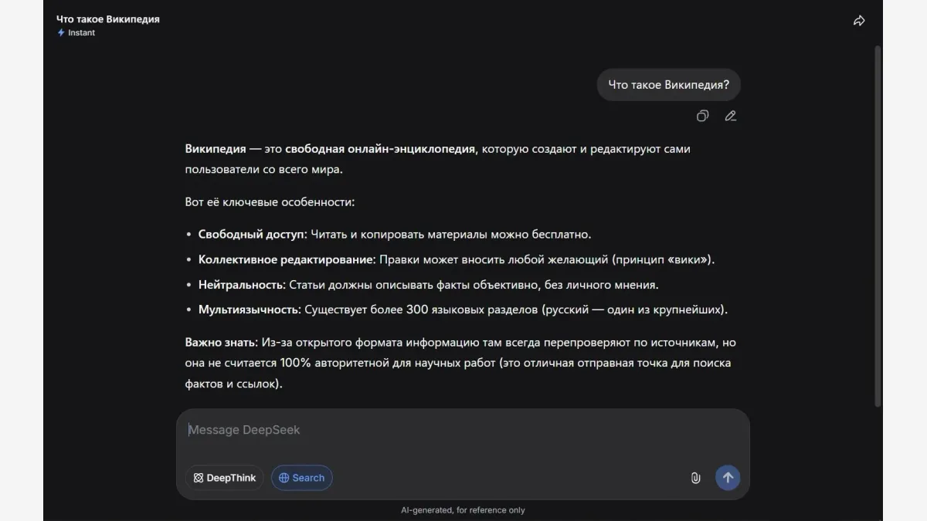Copy the user message with copy icon
This screenshot has width=927, height=521.
(702, 116)
